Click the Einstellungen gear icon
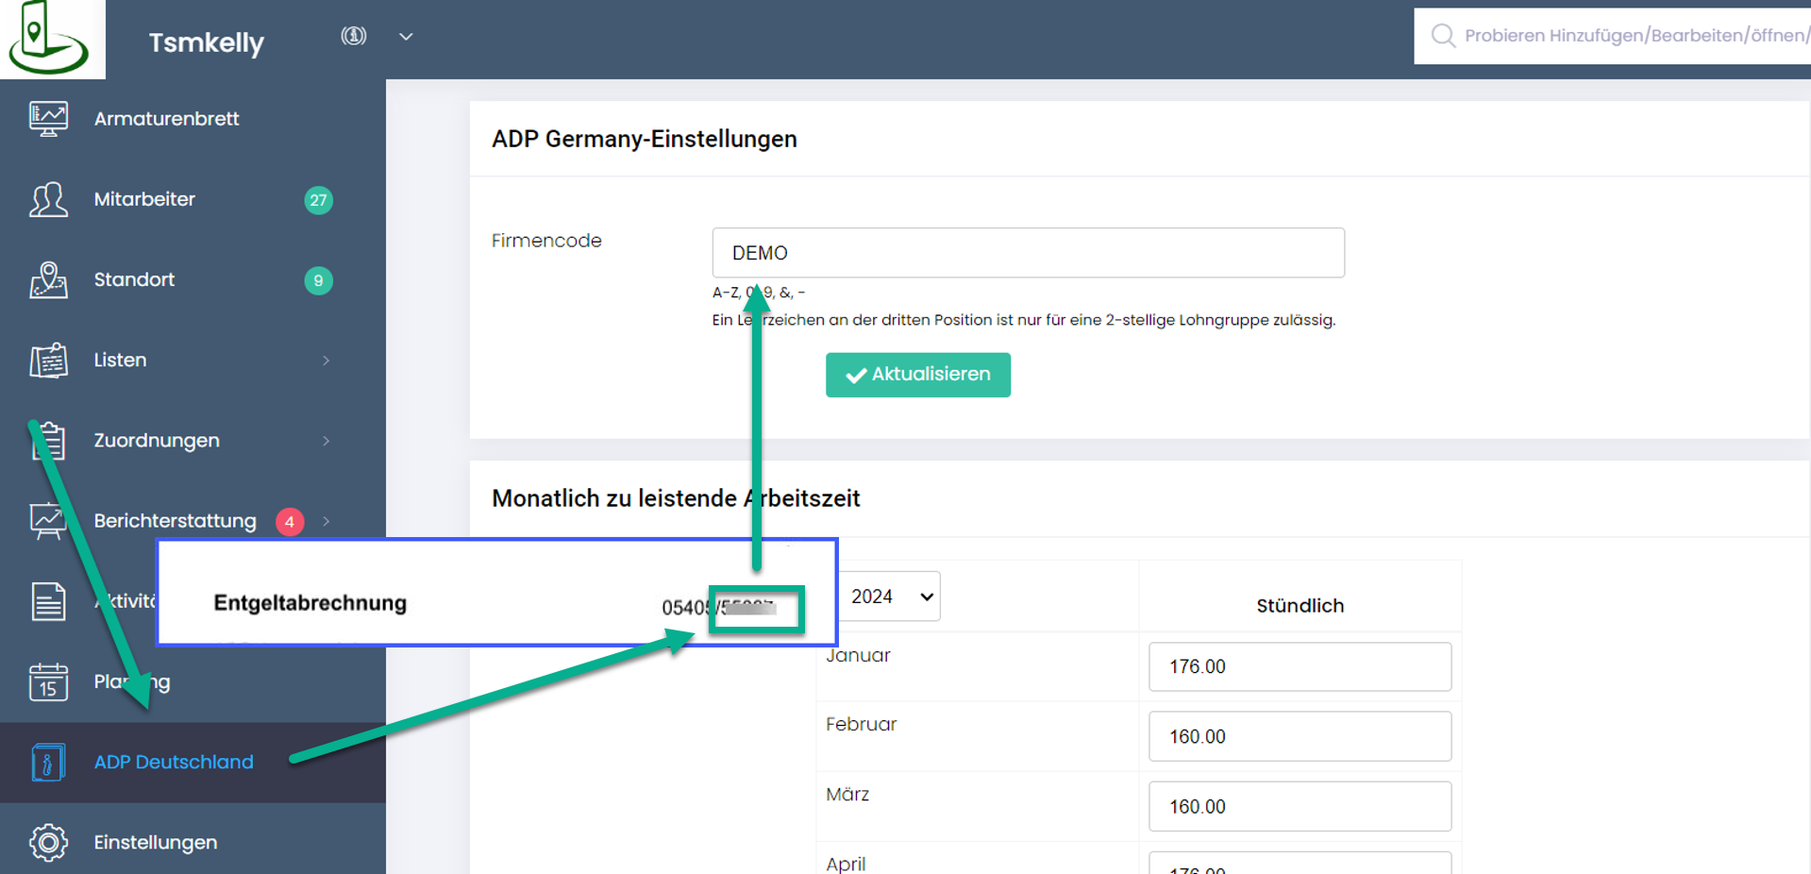Screen dimensions: 1811x874 coord(48,842)
